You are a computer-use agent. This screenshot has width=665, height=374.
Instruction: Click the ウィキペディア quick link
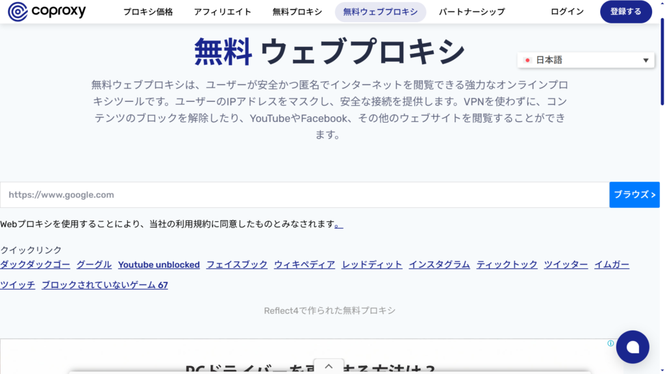(305, 264)
